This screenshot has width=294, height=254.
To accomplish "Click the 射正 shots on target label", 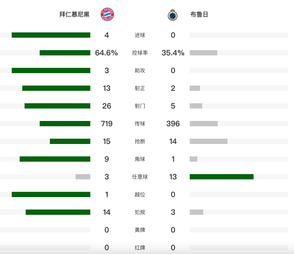I will (x=140, y=88).
